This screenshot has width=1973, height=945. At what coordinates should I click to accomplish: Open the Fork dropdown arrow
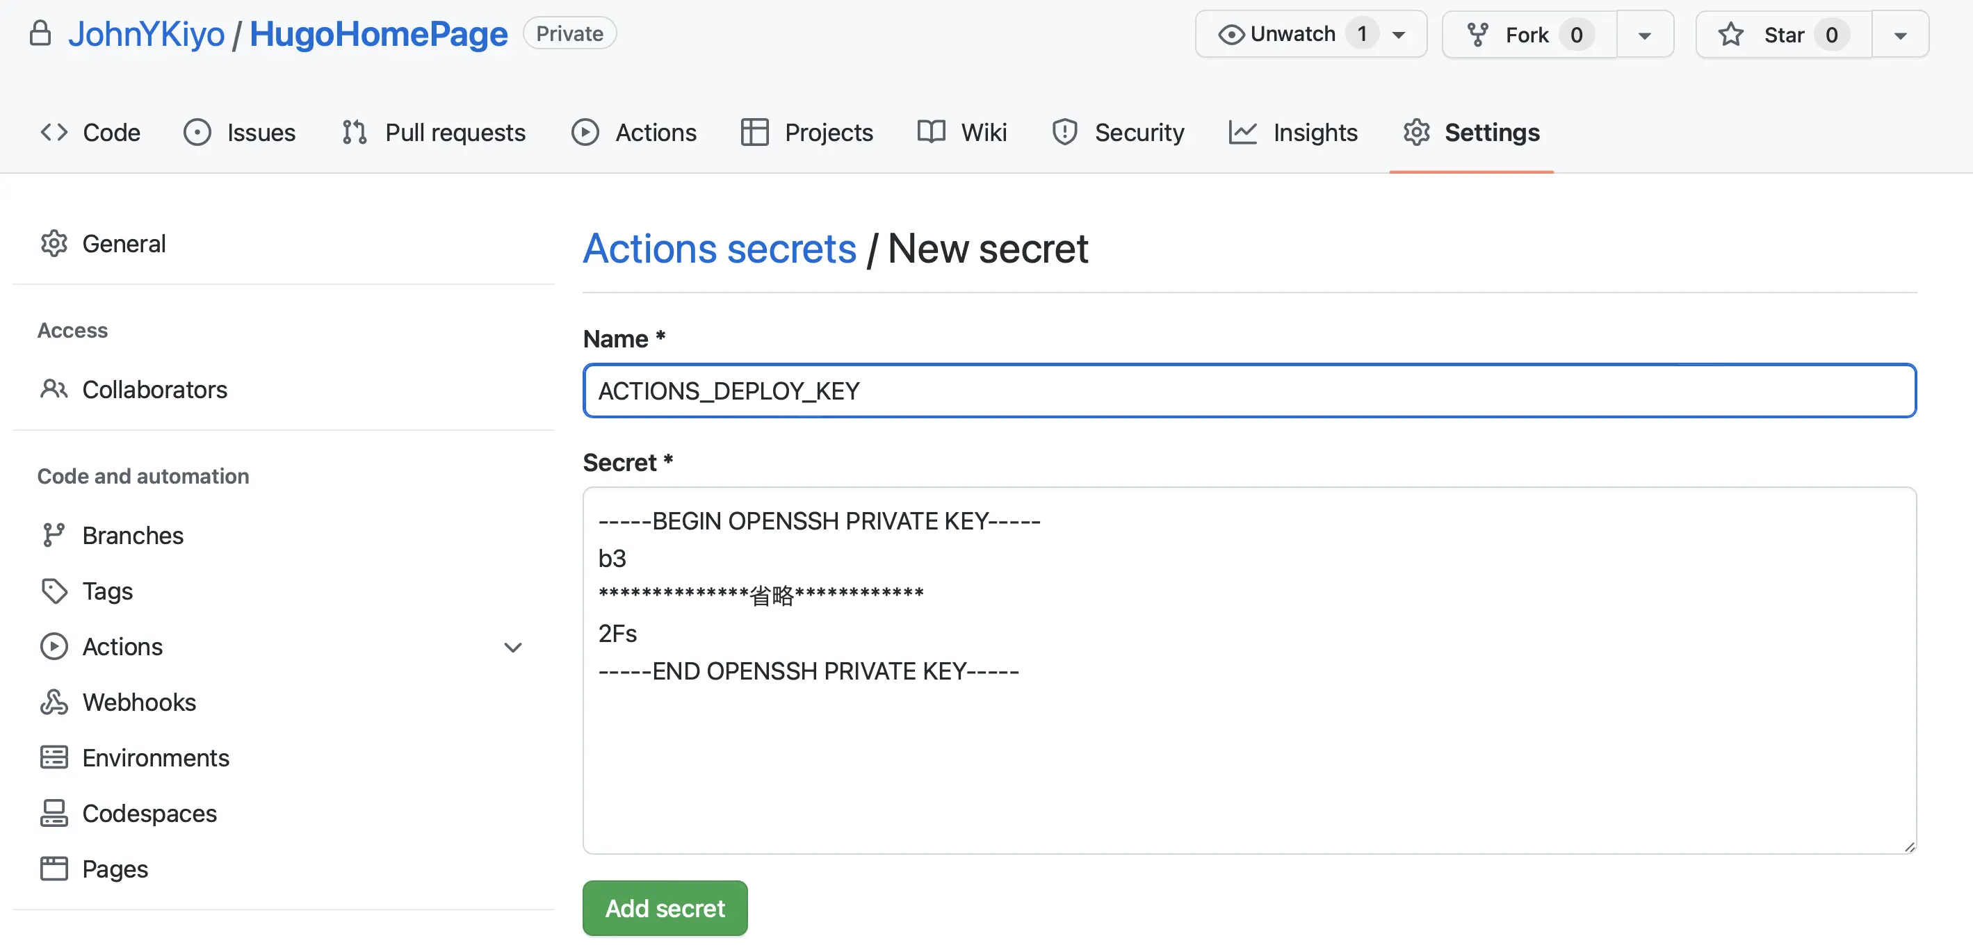(1644, 35)
